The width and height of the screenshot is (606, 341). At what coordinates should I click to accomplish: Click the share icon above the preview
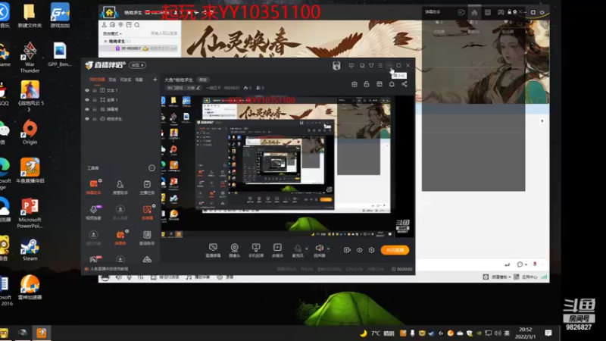click(405, 84)
